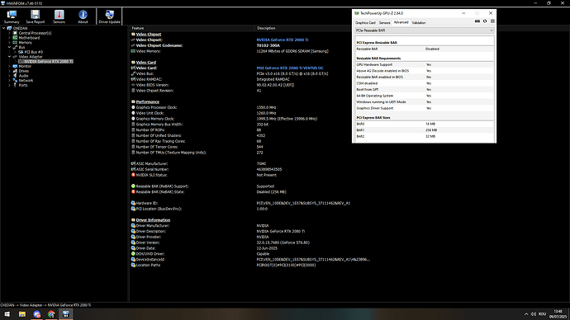Open the HWiNFO Summary toolbar icon
The width and height of the screenshot is (570, 320).
(x=12, y=16)
